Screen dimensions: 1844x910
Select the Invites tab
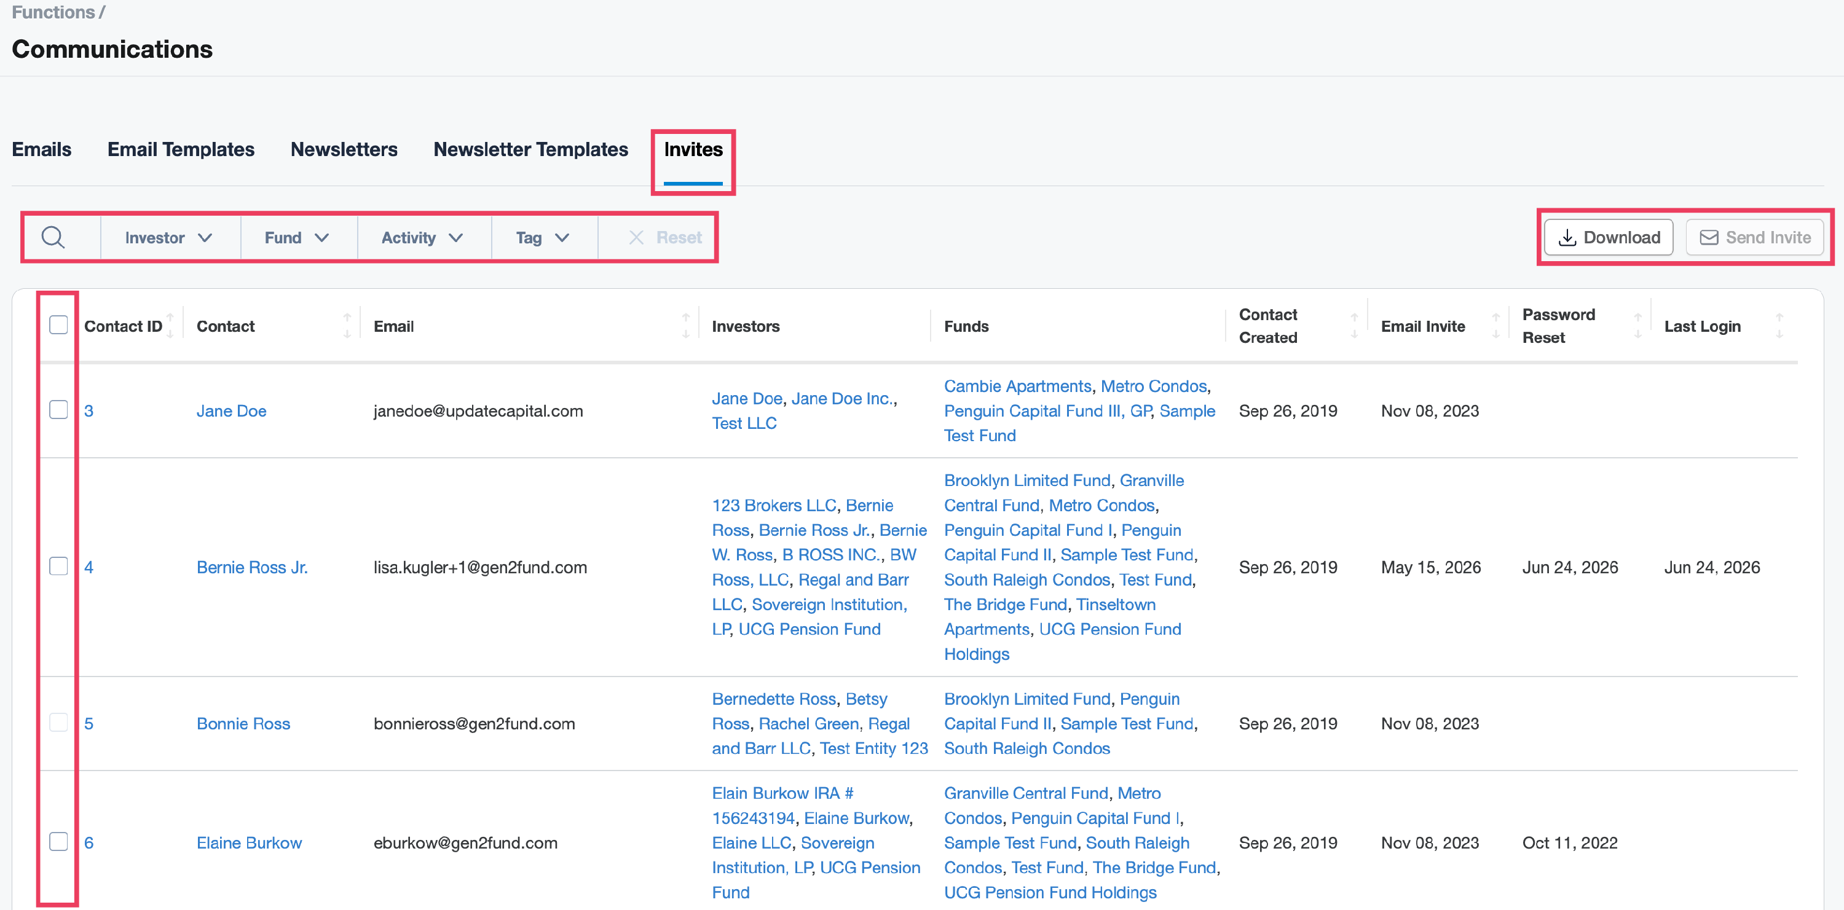[x=693, y=149]
